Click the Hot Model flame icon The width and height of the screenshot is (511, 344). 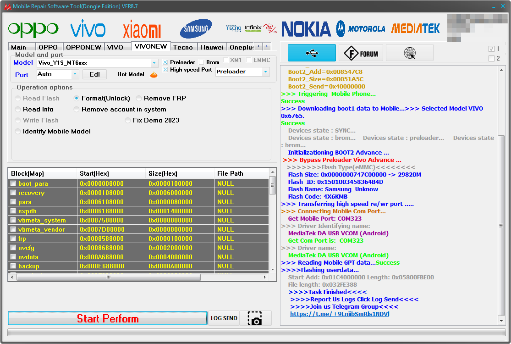coord(154,75)
